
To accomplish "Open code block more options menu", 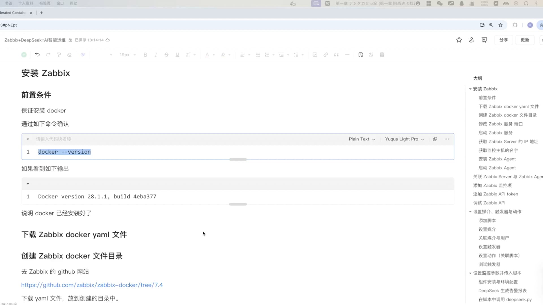I will tap(447, 139).
